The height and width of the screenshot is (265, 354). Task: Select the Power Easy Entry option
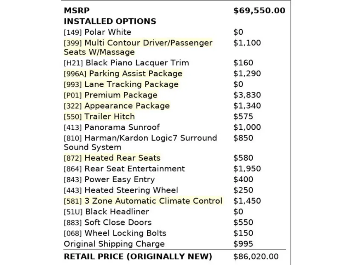[x=109, y=179]
